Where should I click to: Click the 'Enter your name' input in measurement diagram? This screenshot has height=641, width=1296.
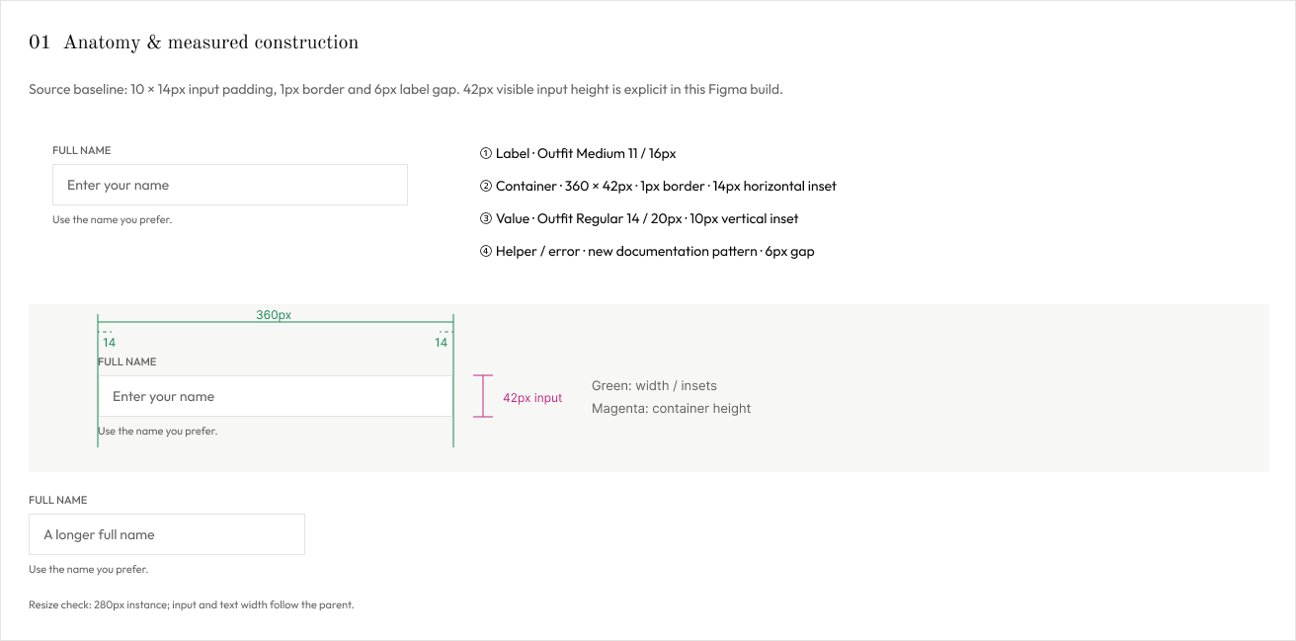click(276, 396)
